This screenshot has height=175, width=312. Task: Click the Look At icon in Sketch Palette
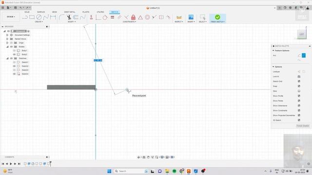click(x=299, y=76)
